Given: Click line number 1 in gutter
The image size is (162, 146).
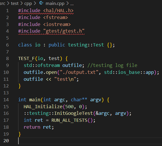Looking at the screenshot, I should (x=7, y=11).
